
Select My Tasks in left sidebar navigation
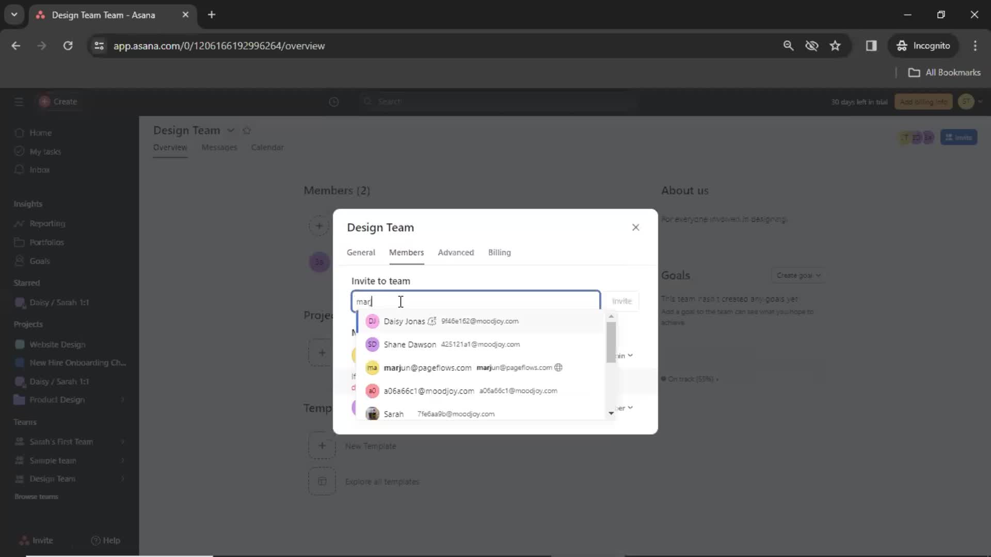click(x=45, y=151)
